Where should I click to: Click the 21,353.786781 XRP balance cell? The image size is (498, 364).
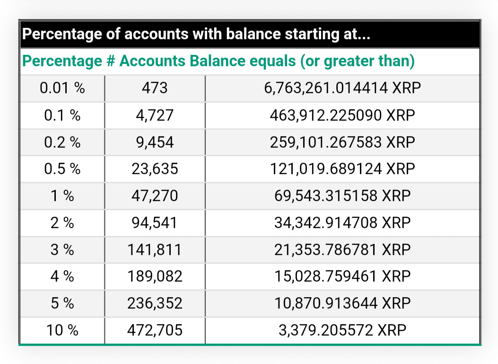pyautogui.click(x=342, y=249)
